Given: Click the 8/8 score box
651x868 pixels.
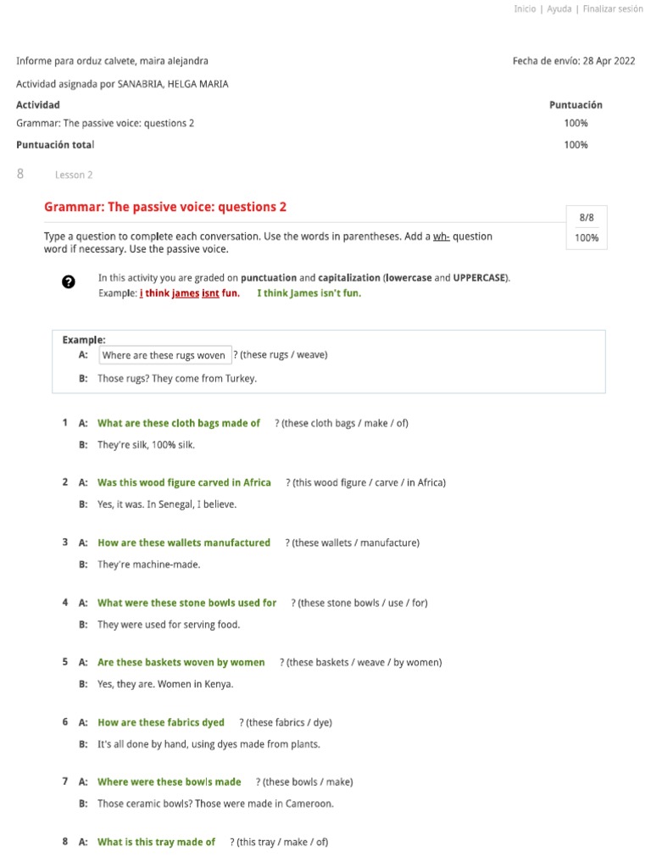Looking at the screenshot, I should tap(587, 218).
